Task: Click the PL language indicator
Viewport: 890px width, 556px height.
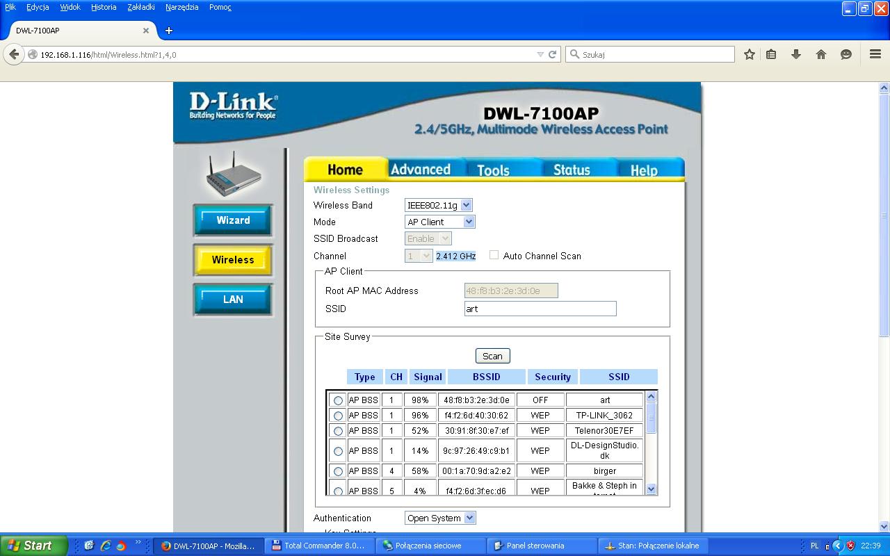Action: click(815, 546)
